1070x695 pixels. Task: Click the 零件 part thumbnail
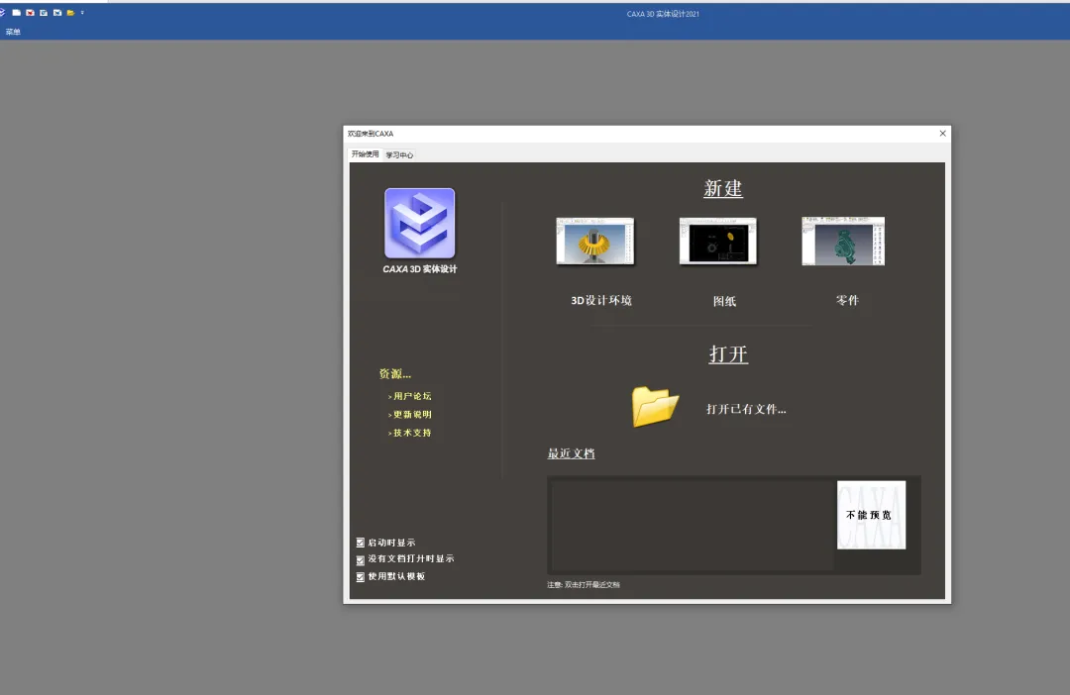point(843,242)
